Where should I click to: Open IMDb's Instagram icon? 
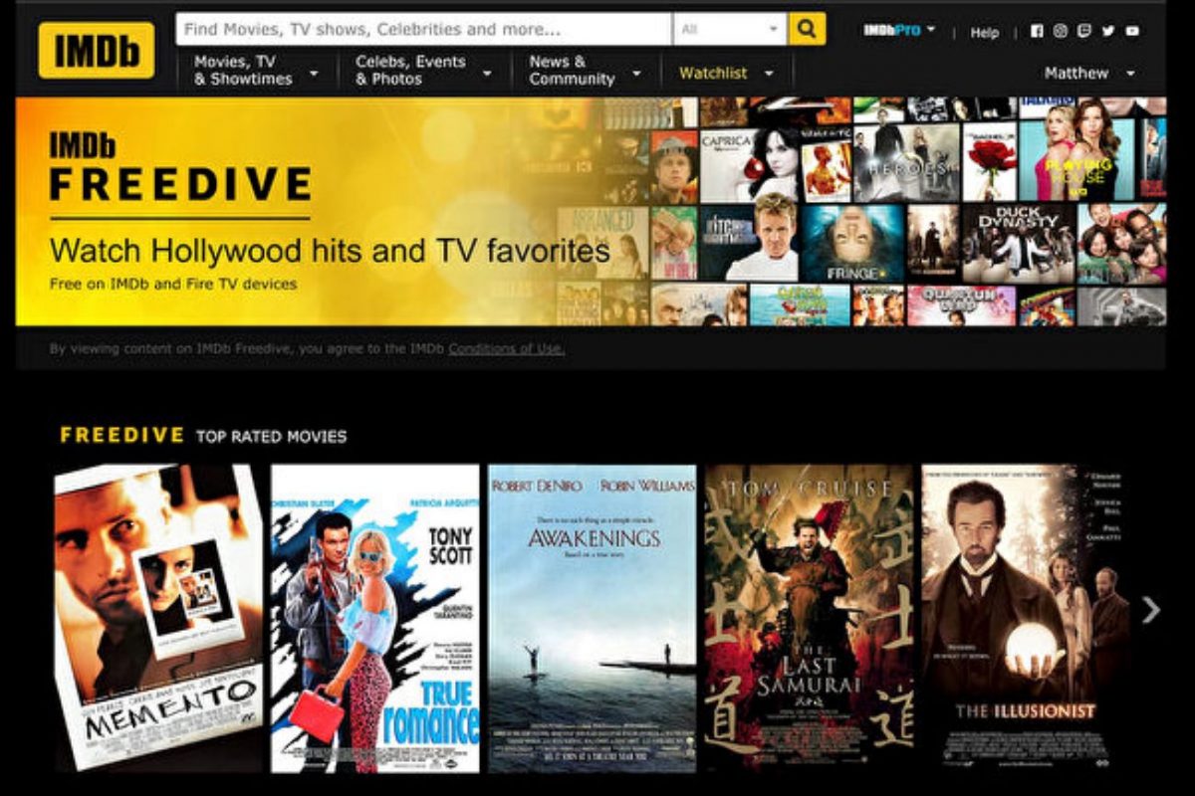(x=1061, y=31)
